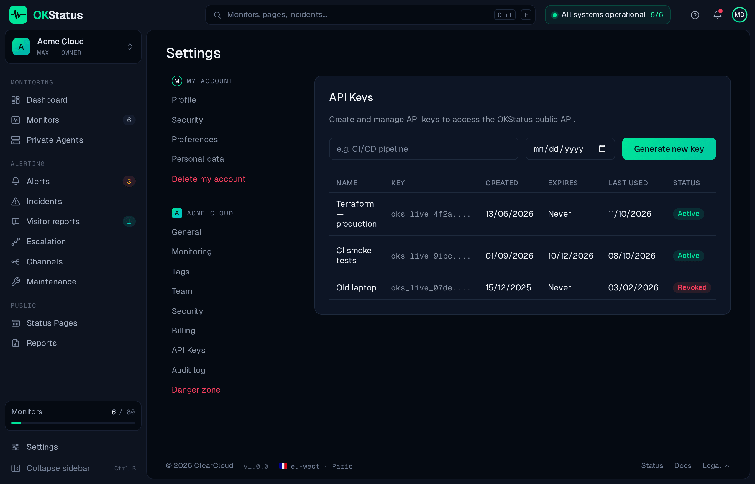Screen dimensions: 755x484
Task: Open Danger zone settings section
Action: click(x=196, y=390)
